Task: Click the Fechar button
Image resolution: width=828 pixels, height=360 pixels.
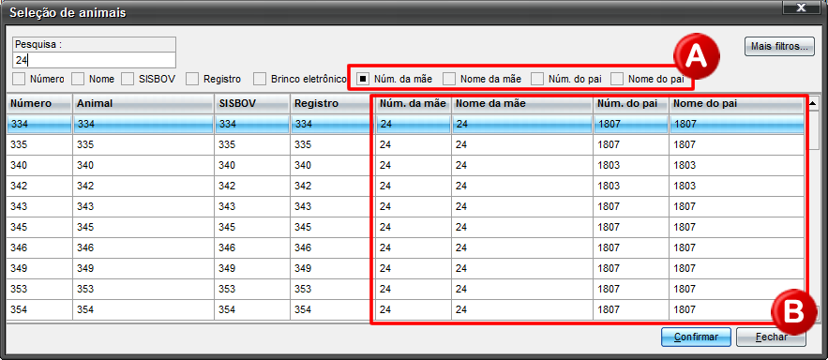Action: pyautogui.click(x=771, y=337)
